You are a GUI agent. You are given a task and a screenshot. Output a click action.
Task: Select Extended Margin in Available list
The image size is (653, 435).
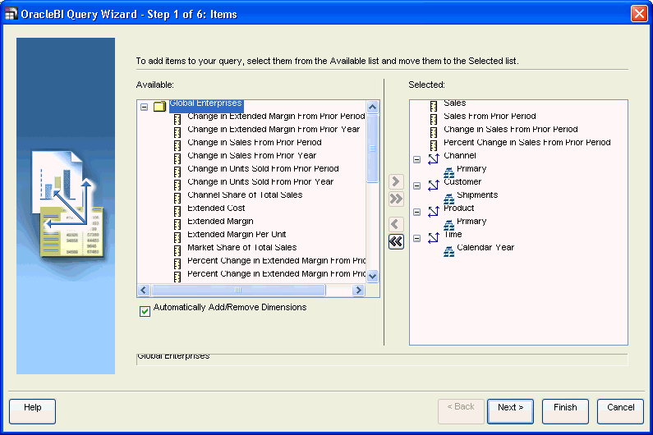pos(220,221)
